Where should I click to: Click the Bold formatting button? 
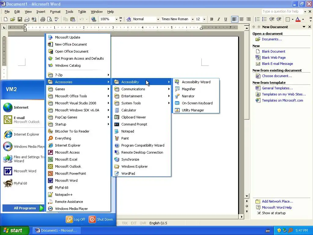click(x=212, y=19)
